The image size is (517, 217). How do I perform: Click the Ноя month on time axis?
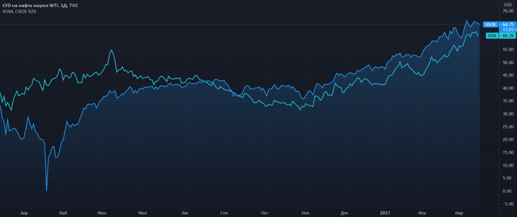305,213
